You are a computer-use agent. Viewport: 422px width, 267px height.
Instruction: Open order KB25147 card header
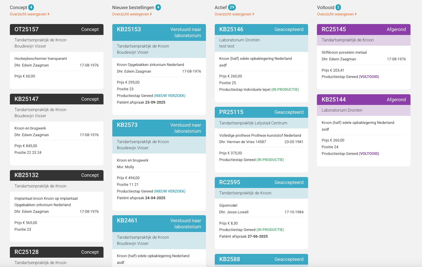[x=57, y=99]
